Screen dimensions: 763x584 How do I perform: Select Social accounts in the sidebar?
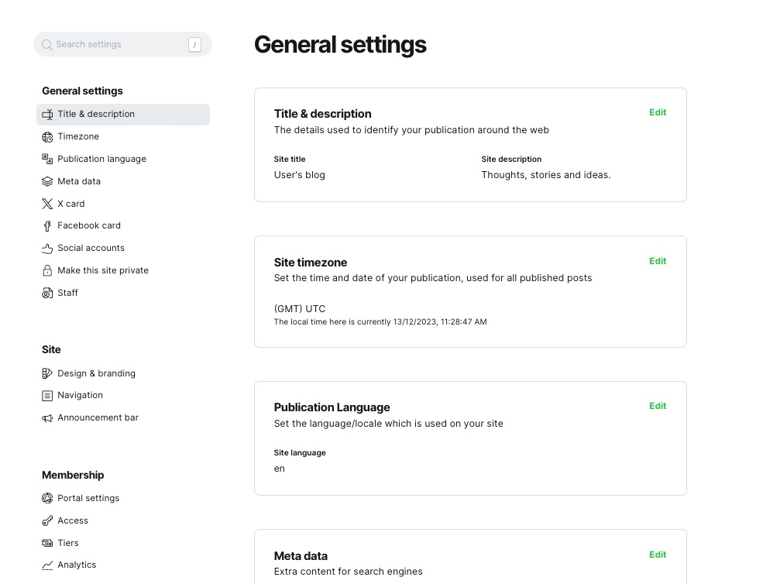click(x=91, y=248)
